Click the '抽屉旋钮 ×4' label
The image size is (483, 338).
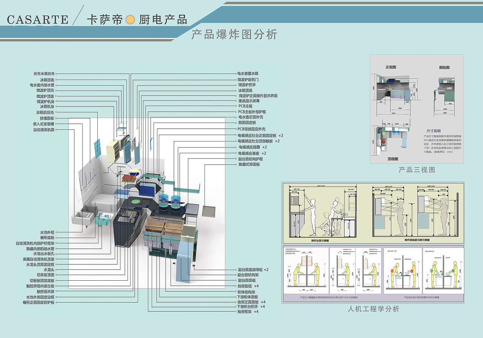coord(248,286)
